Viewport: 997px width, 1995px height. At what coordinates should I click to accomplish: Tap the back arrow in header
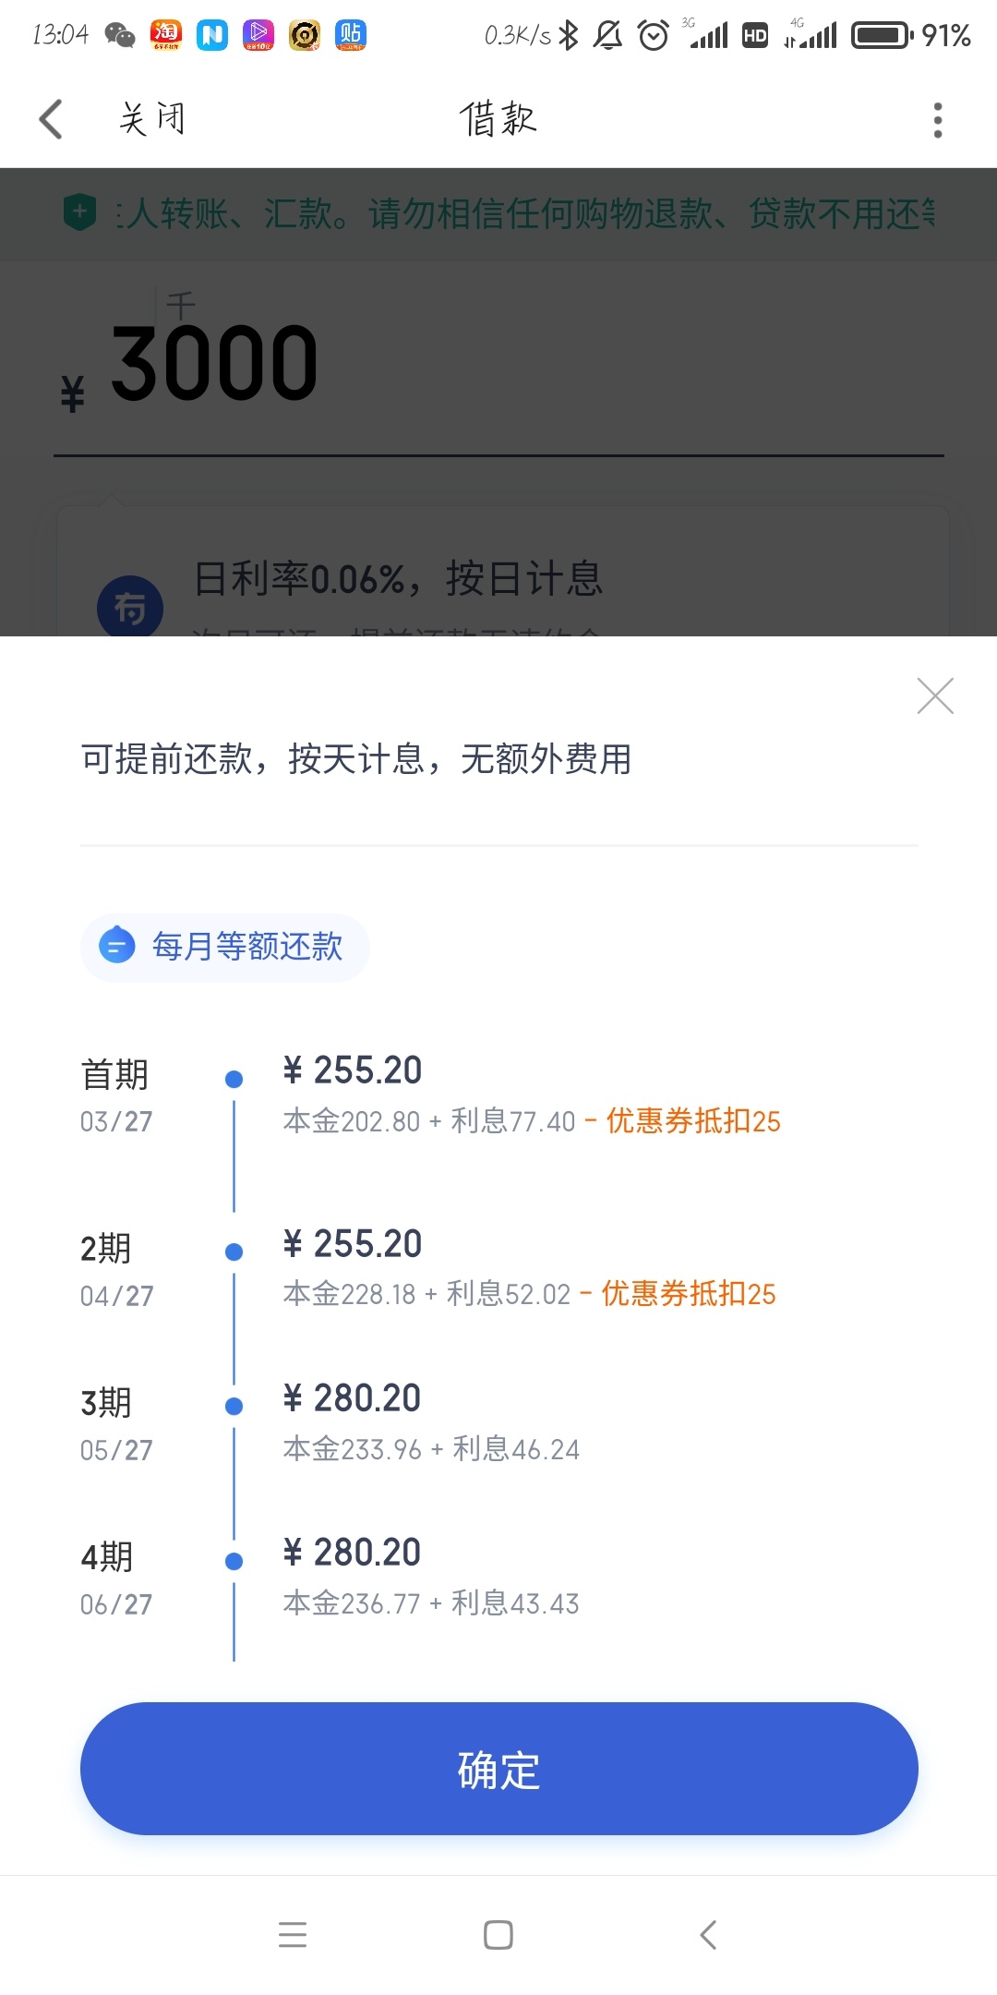coord(51,119)
